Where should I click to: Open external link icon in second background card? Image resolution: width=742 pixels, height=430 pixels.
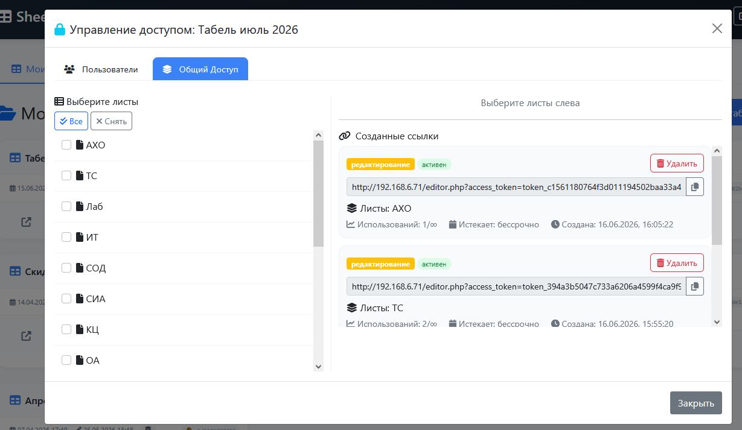click(x=26, y=335)
